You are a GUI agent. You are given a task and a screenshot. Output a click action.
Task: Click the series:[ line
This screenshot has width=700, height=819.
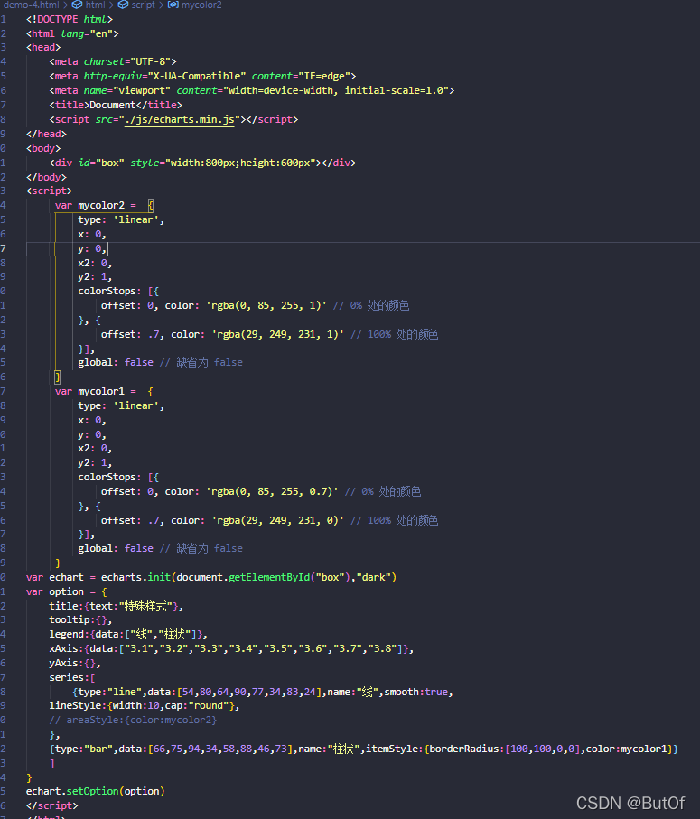pos(72,678)
